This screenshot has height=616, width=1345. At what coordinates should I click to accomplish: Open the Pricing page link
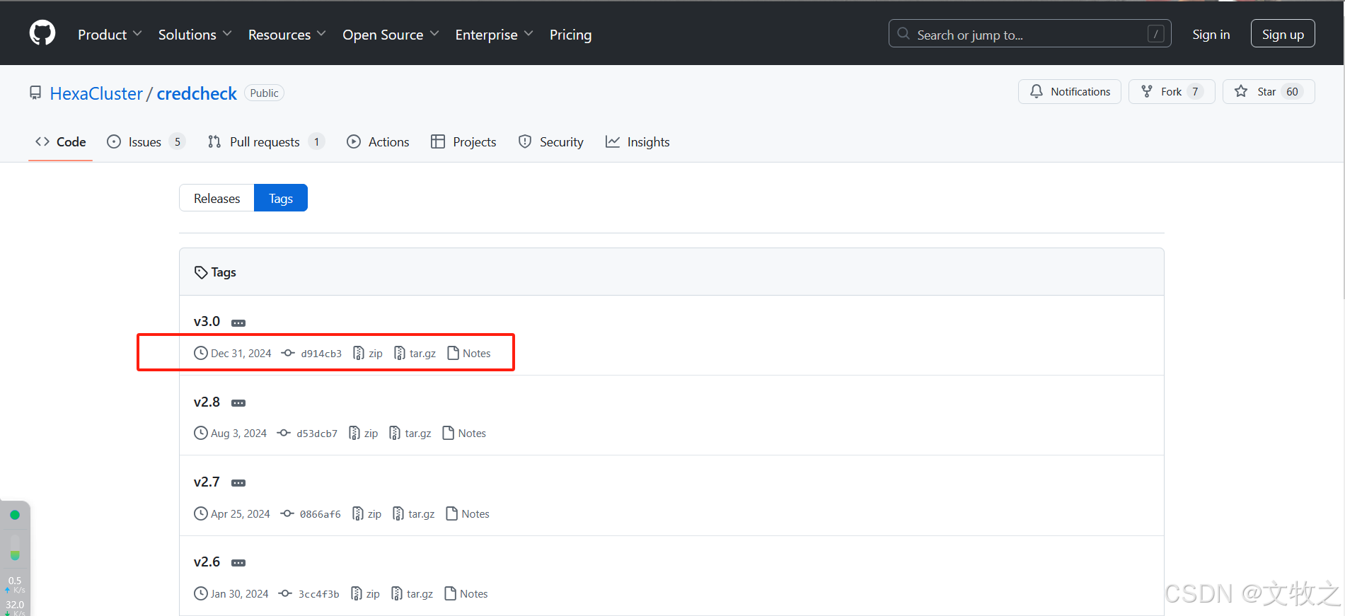click(x=570, y=35)
